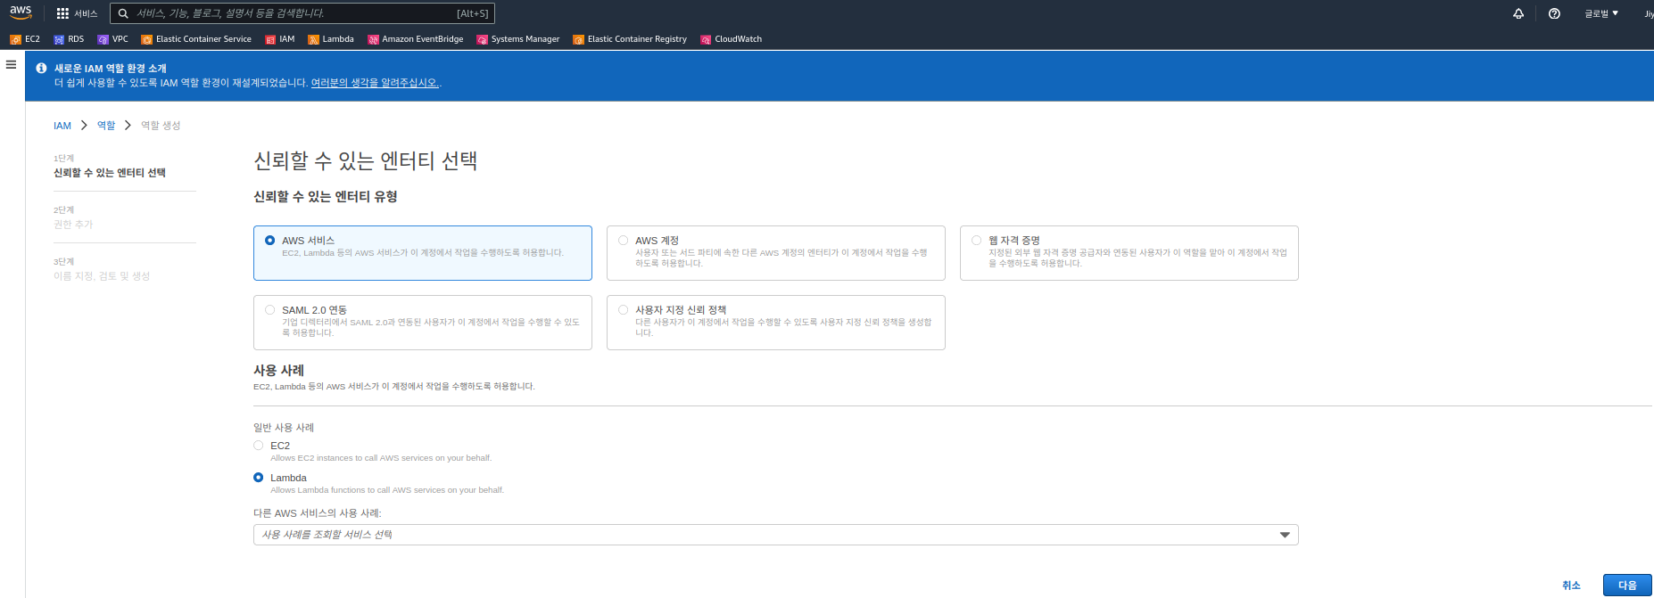
Task: Select 사용자 지정 신뢰 정책 option
Action: [776, 323]
